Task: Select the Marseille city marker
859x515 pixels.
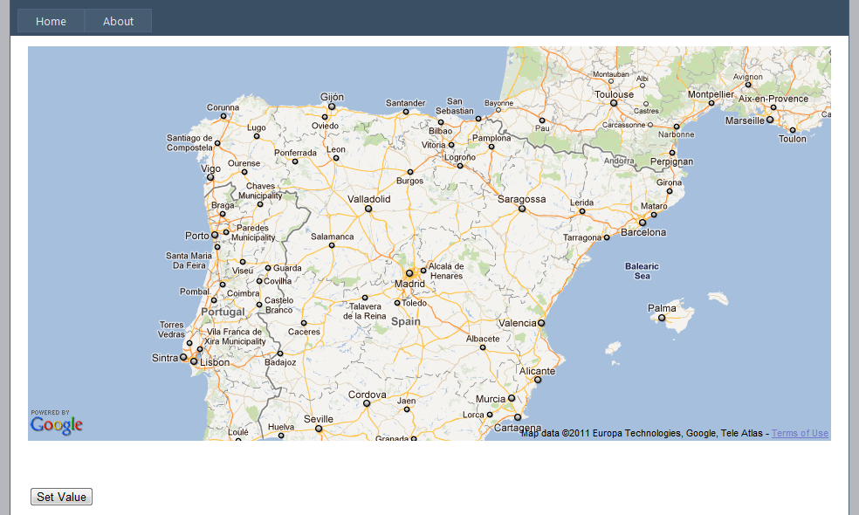Action: [x=770, y=120]
